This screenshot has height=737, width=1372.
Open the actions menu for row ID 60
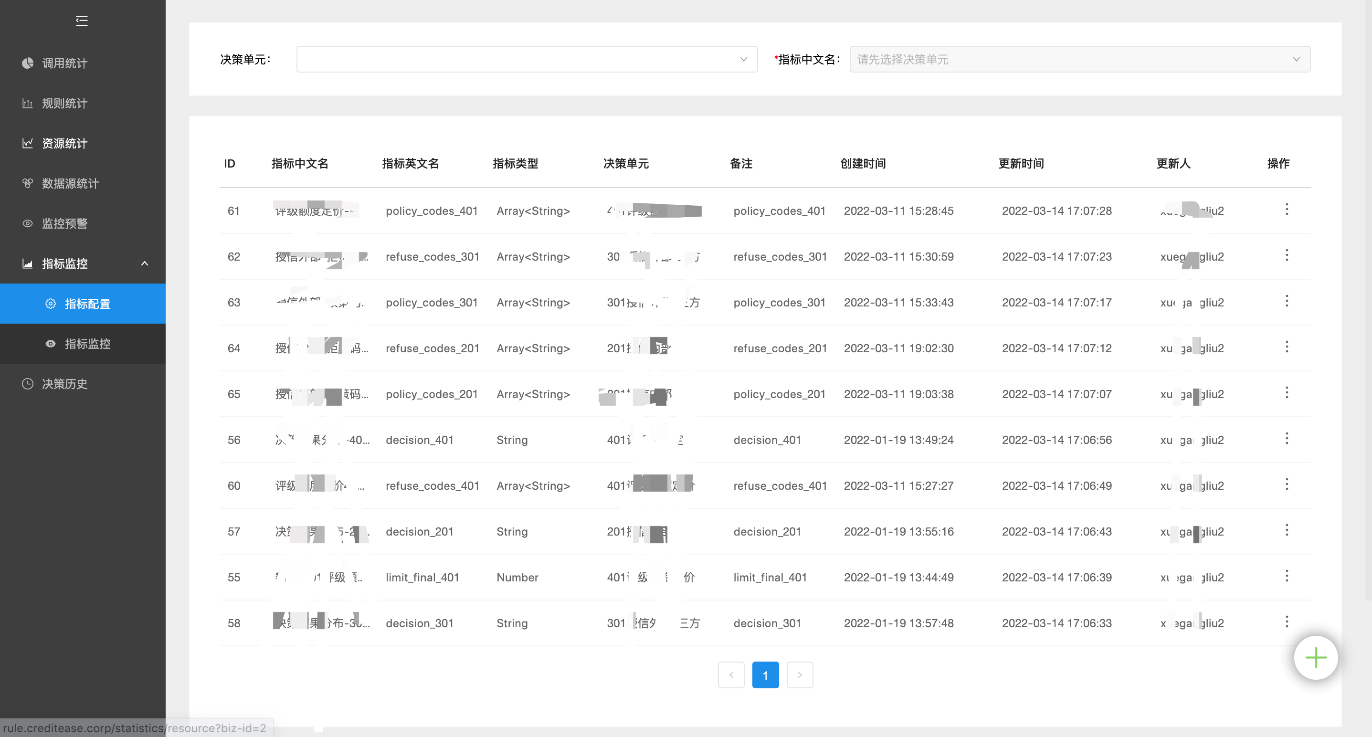click(1287, 484)
